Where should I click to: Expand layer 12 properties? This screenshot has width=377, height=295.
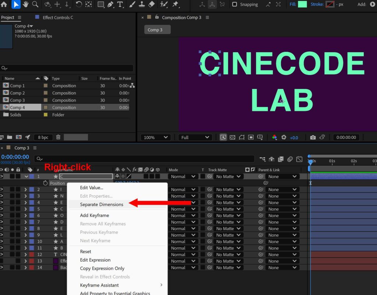(25, 255)
